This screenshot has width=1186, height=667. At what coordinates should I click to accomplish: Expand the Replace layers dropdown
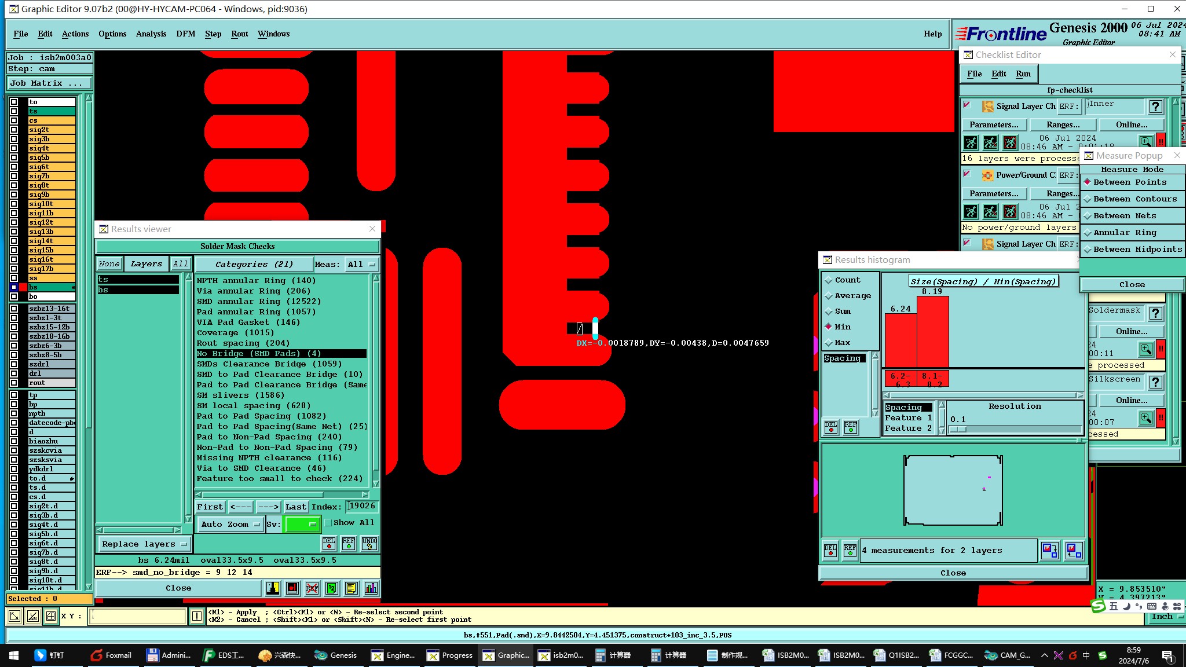pos(144,544)
